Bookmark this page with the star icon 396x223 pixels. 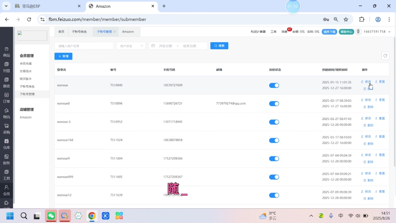346,19
